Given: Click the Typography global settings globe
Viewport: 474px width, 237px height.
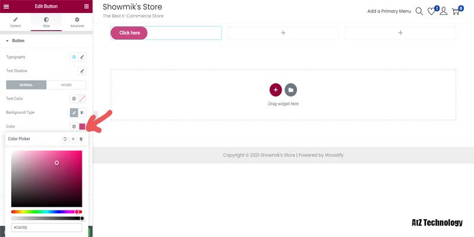Looking at the screenshot, I should point(74,57).
